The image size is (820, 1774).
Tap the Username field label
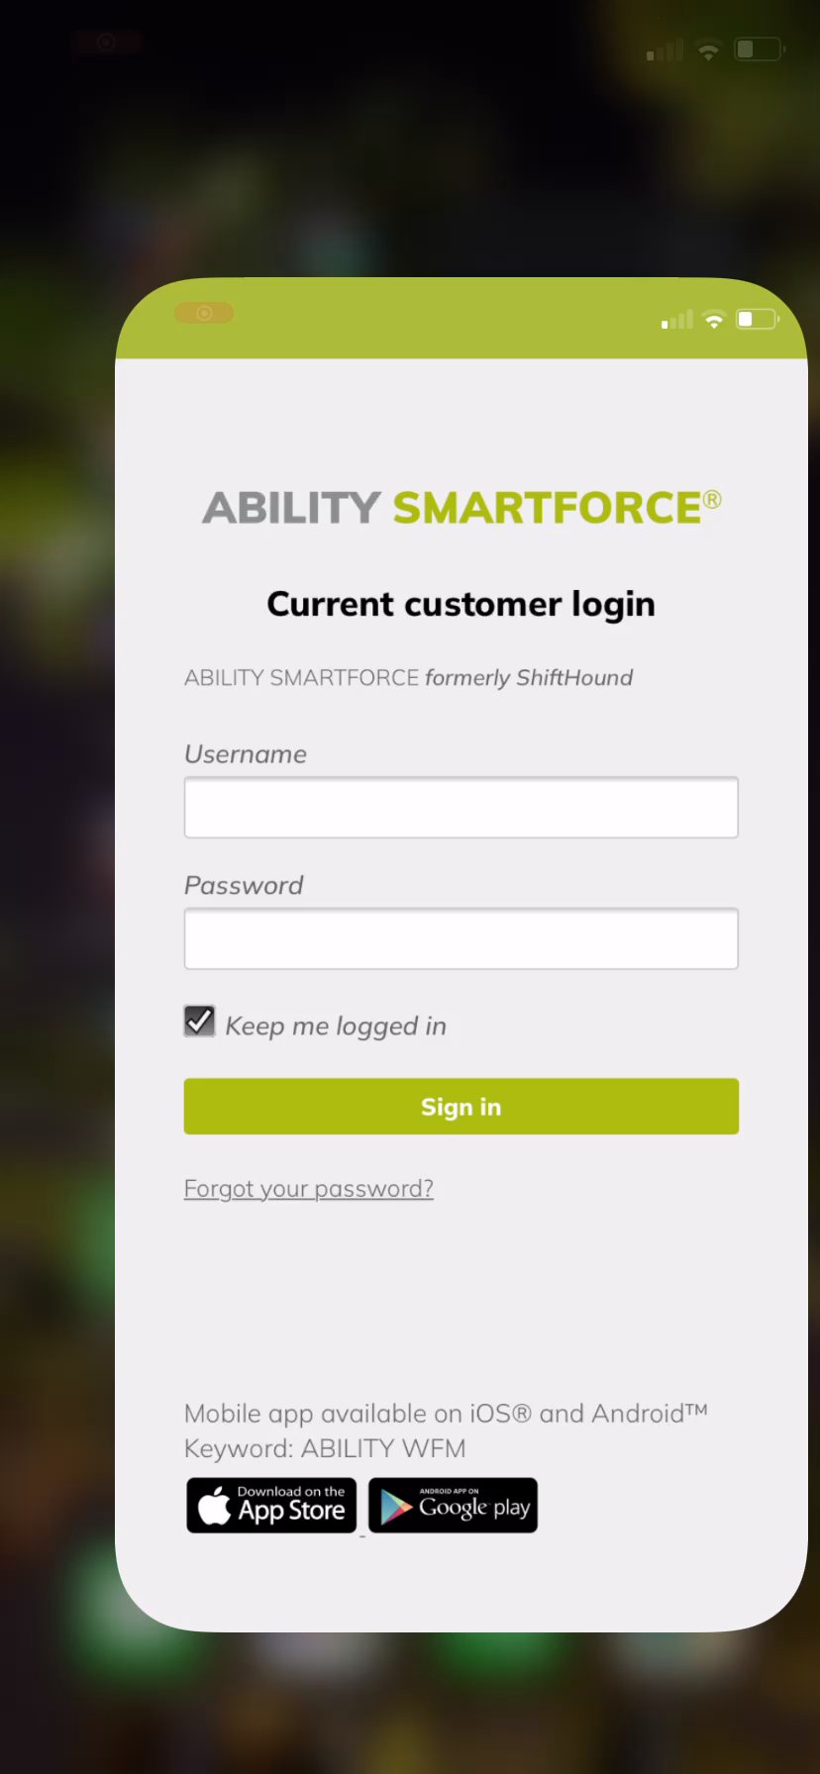[x=246, y=754]
